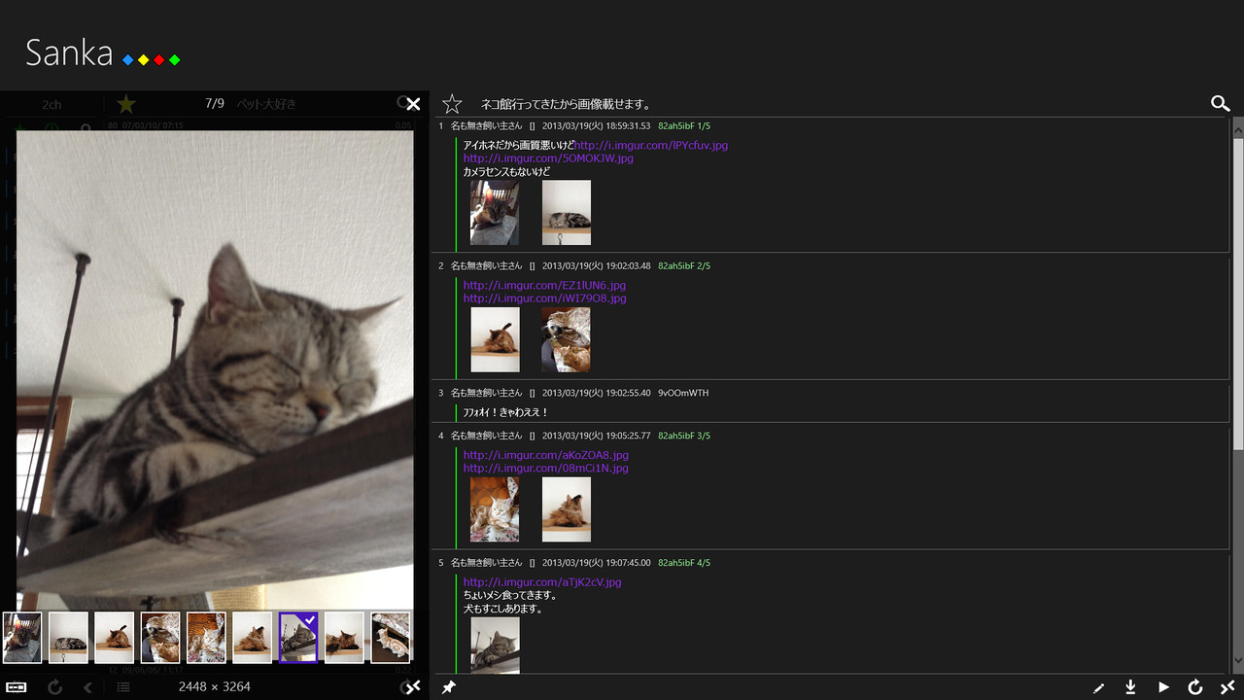The width and height of the screenshot is (1244, 700).
Task: Click poster ID 82ah5ibF 1/5
Action: click(x=684, y=125)
